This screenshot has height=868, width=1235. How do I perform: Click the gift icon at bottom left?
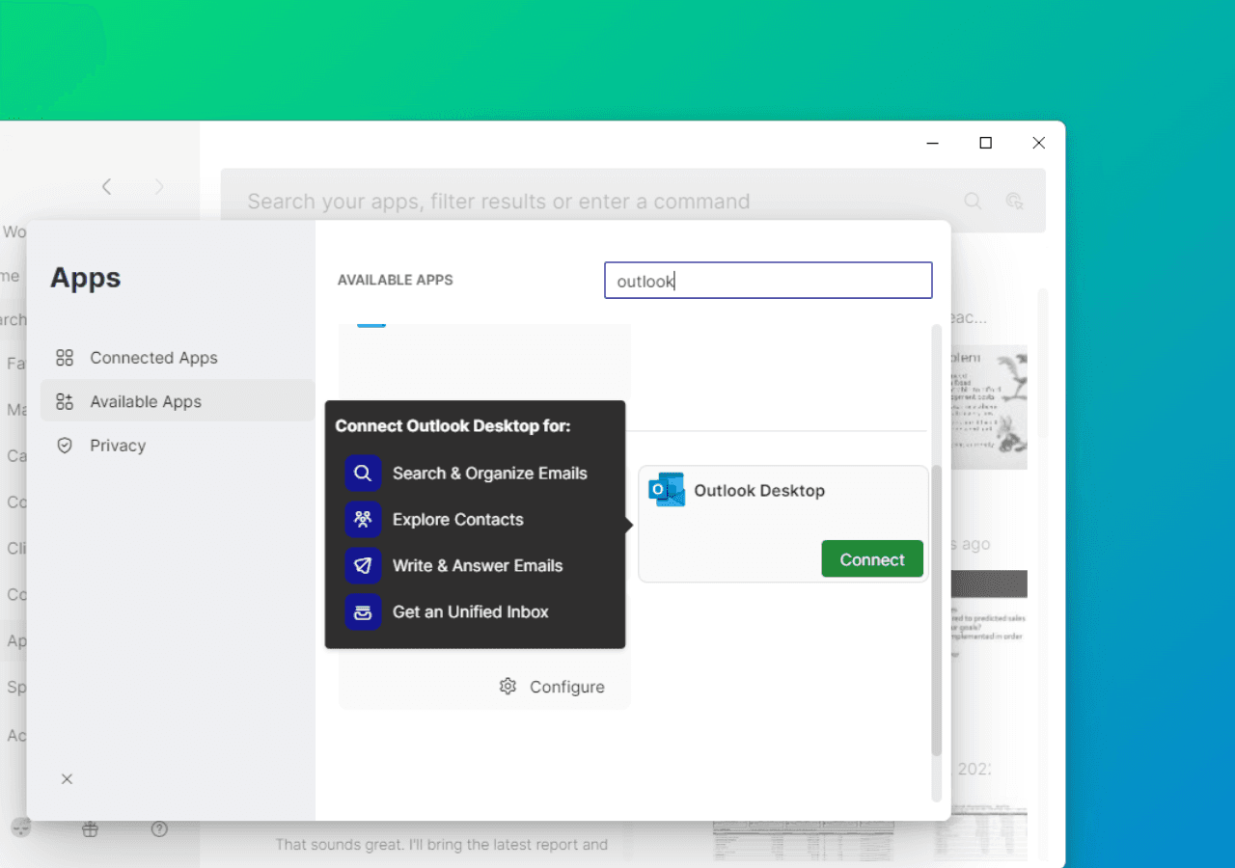(x=90, y=828)
